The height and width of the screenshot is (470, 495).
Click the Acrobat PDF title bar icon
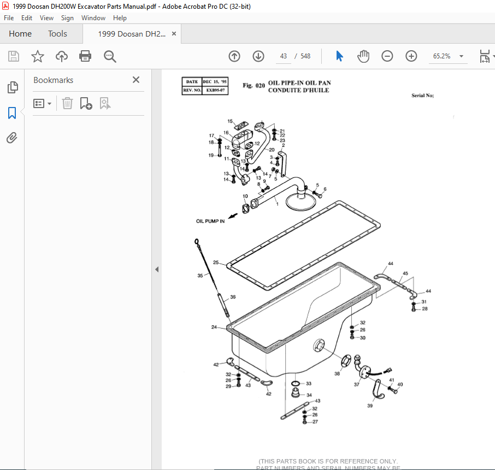[x=5, y=6]
